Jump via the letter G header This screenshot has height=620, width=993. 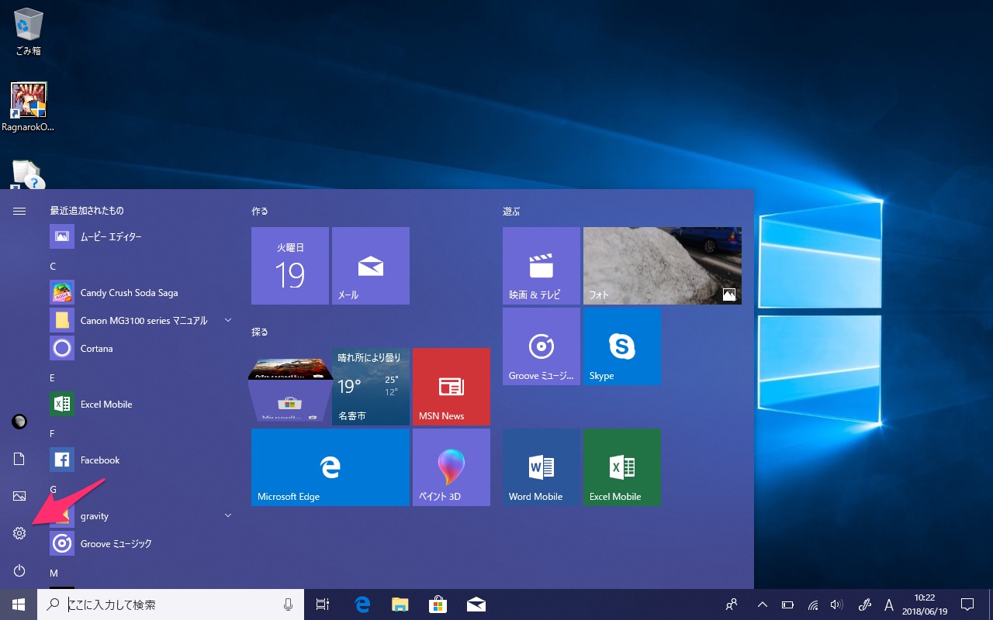[x=53, y=489]
